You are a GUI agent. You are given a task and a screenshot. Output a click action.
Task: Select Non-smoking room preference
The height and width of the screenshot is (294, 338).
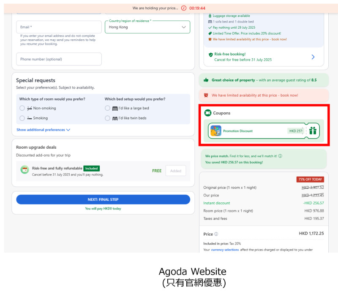(22, 108)
